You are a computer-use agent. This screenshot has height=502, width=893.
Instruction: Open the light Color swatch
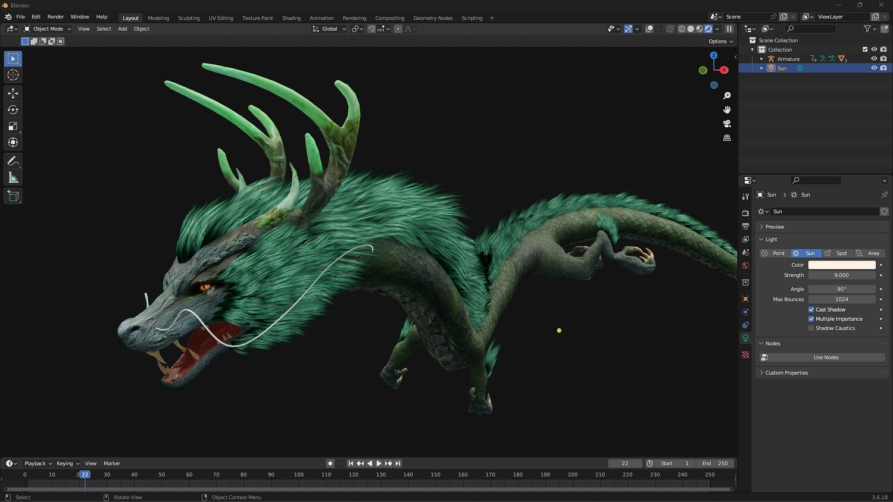point(841,265)
